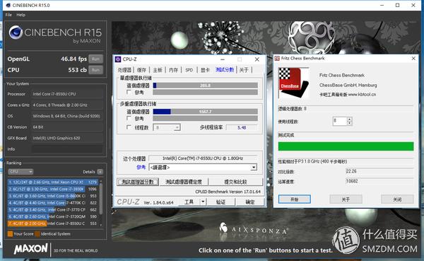Click the CPU-Z title bar icon
424x261 pixels.
(118, 59)
